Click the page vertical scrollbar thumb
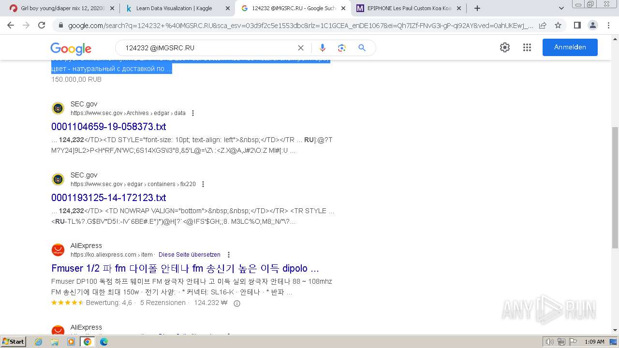 coord(615,187)
